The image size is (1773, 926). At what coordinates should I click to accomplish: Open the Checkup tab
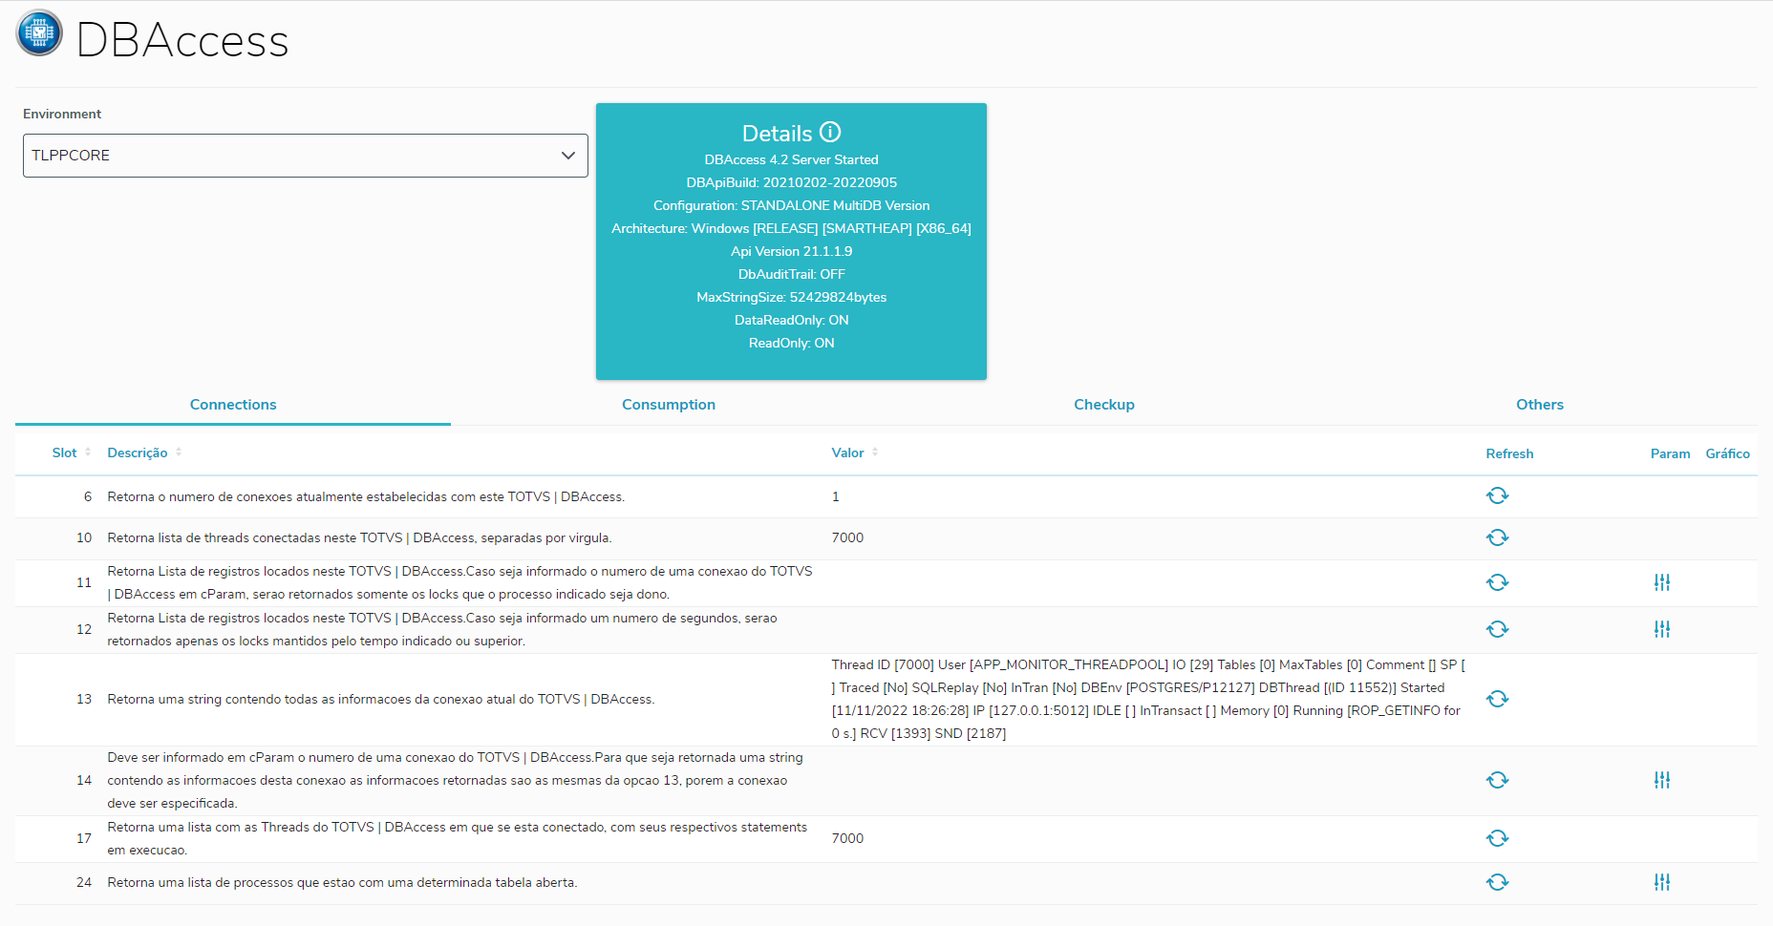tap(1104, 405)
